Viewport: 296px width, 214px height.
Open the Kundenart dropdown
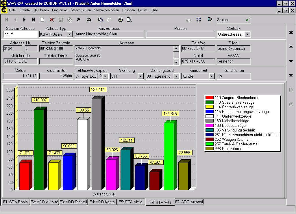[212, 76]
